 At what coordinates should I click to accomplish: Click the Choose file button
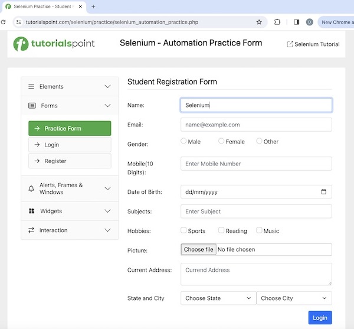coord(198,249)
